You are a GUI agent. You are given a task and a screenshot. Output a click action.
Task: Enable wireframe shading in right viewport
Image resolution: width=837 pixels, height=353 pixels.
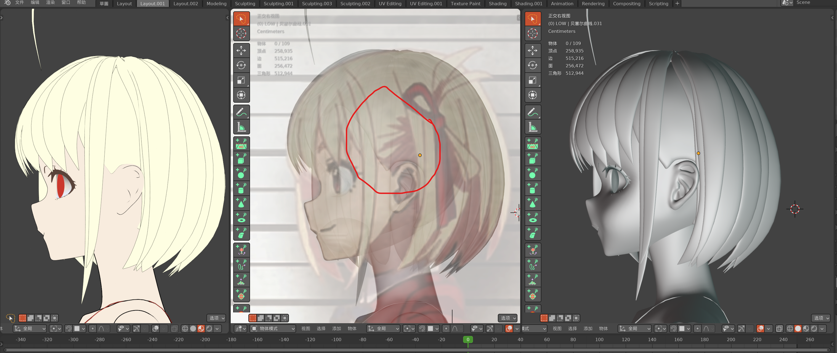pos(790,329)
